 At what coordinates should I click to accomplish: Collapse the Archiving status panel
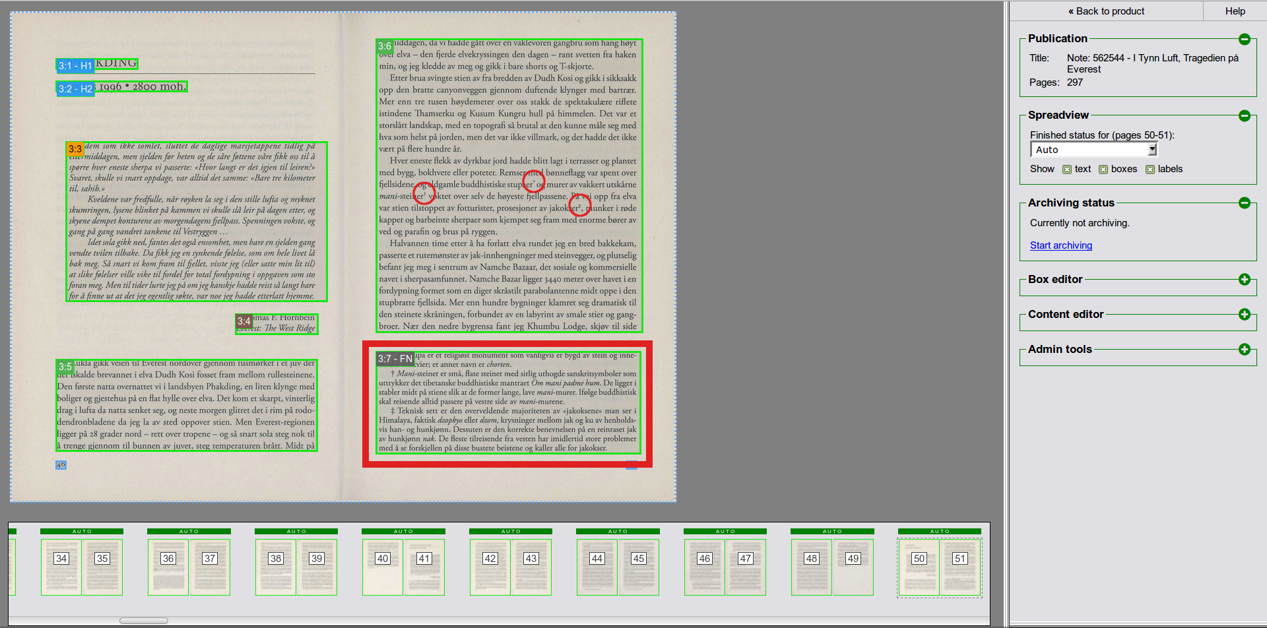pos(1244,203)
